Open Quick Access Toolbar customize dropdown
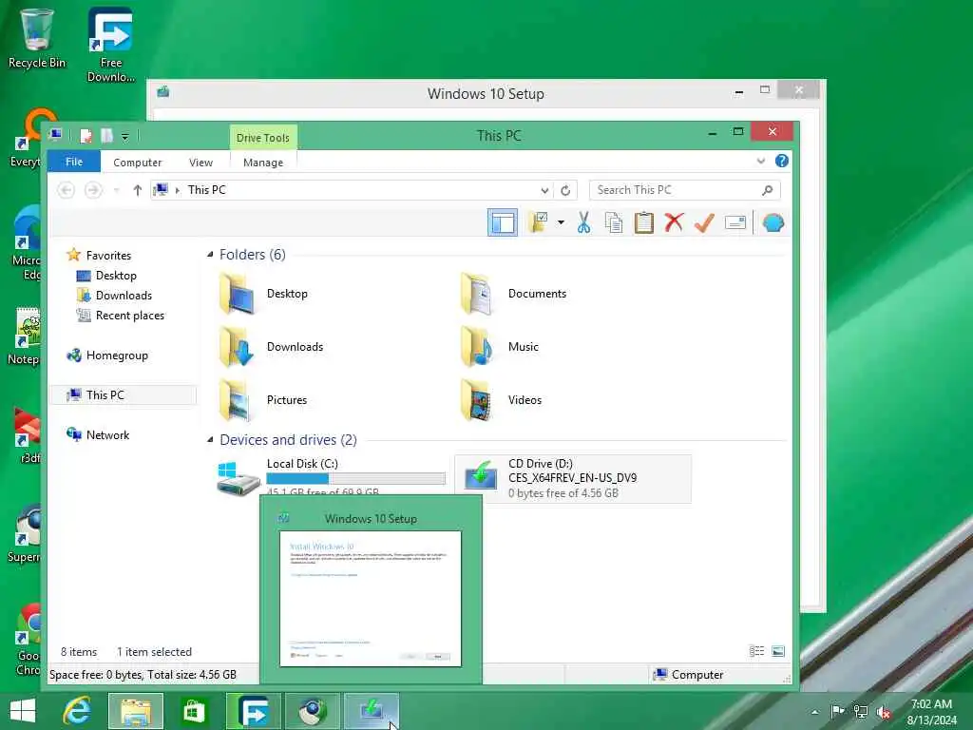This screenshot has width=973, height=730. coord(124,137)
